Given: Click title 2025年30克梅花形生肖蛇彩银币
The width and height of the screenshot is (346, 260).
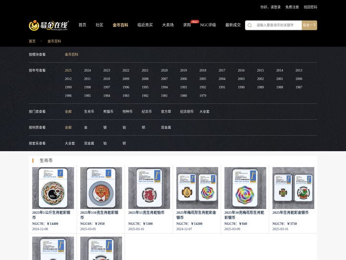Looking at the screenshot, I should point(244,215).
